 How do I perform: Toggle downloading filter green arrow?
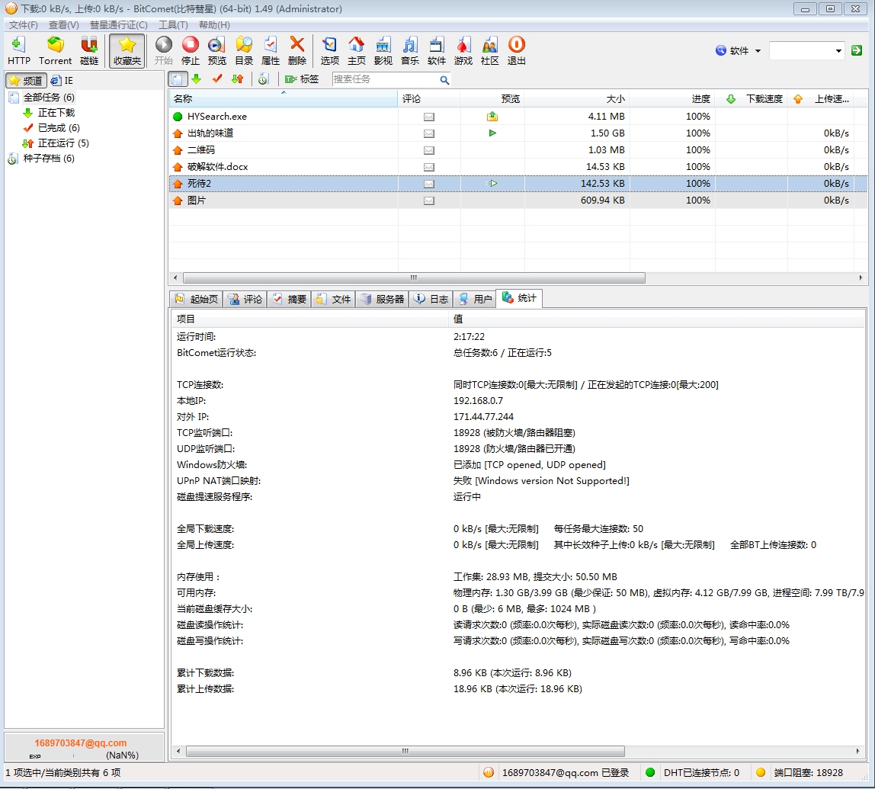(x=196, y=79)
